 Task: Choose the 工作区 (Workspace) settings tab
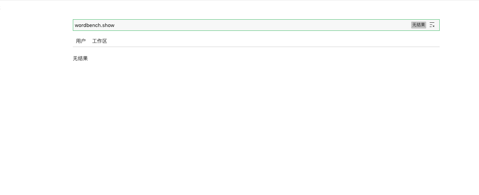pyautogui.click(x=99, y=41)
